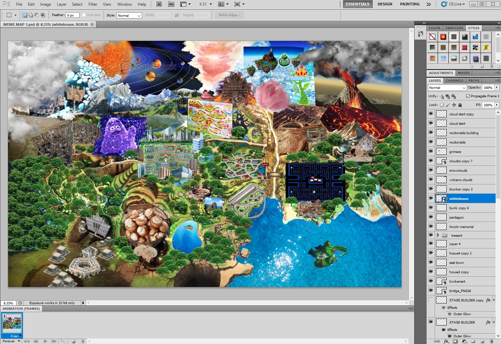Click the Unify layer visibility icon
The image size is (501, 344).
click(x=448, y=96)
